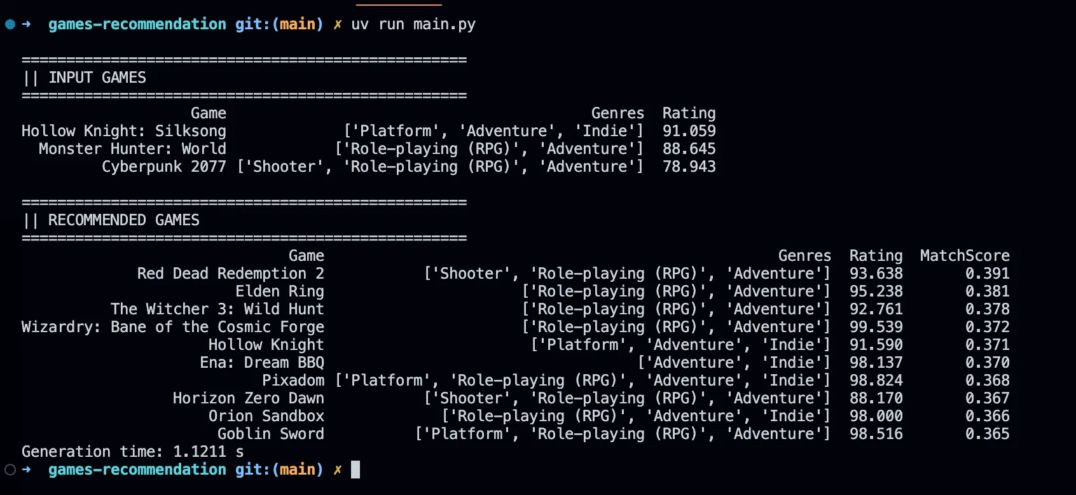The height and width of the screenshot is (495, 1076).
Task: Click the 'Elden Ring' game name
Action: [x=279, y=291]
